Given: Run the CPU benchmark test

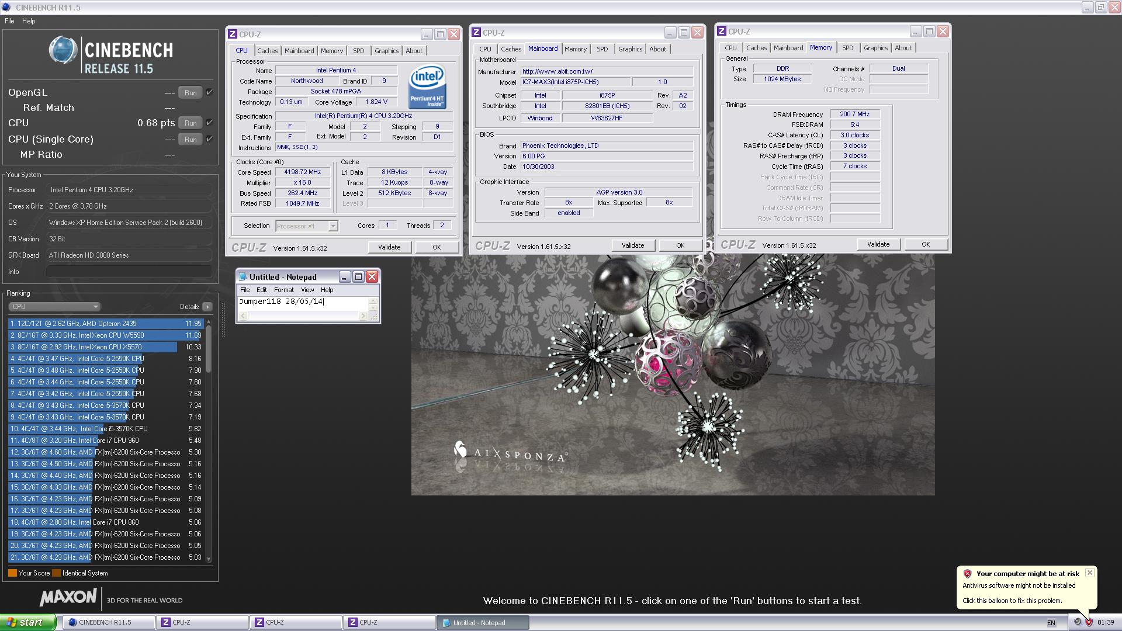Looking at the screenshot, I should [x=191, y=123].
